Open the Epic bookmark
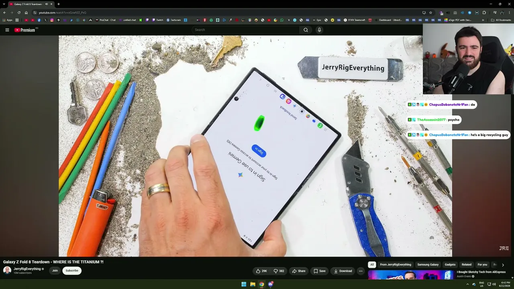This screenshot has width=514, height=289. [x=316, y=20]
